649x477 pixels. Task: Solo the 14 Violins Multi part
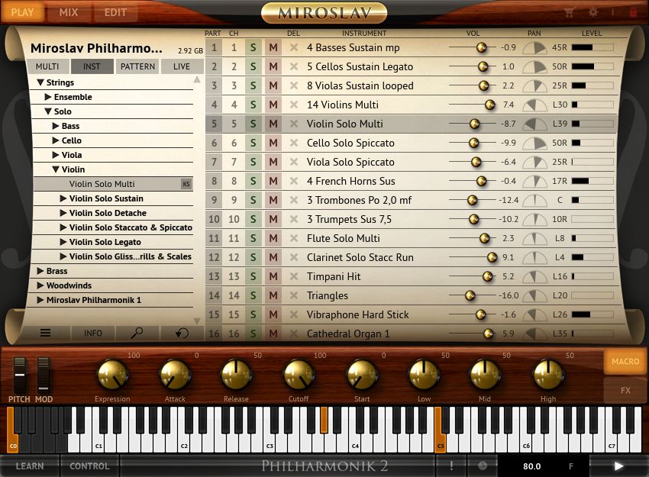coord(252,105)
